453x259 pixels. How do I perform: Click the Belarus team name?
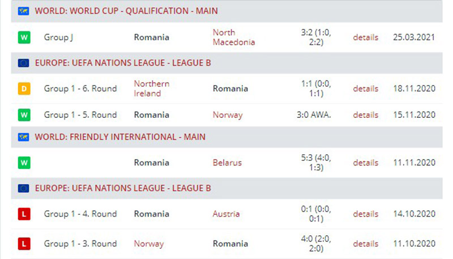[227, 163]
